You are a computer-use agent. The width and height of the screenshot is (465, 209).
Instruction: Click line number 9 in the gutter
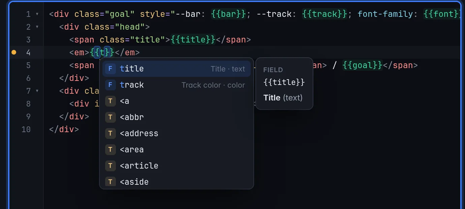[28, 117]
